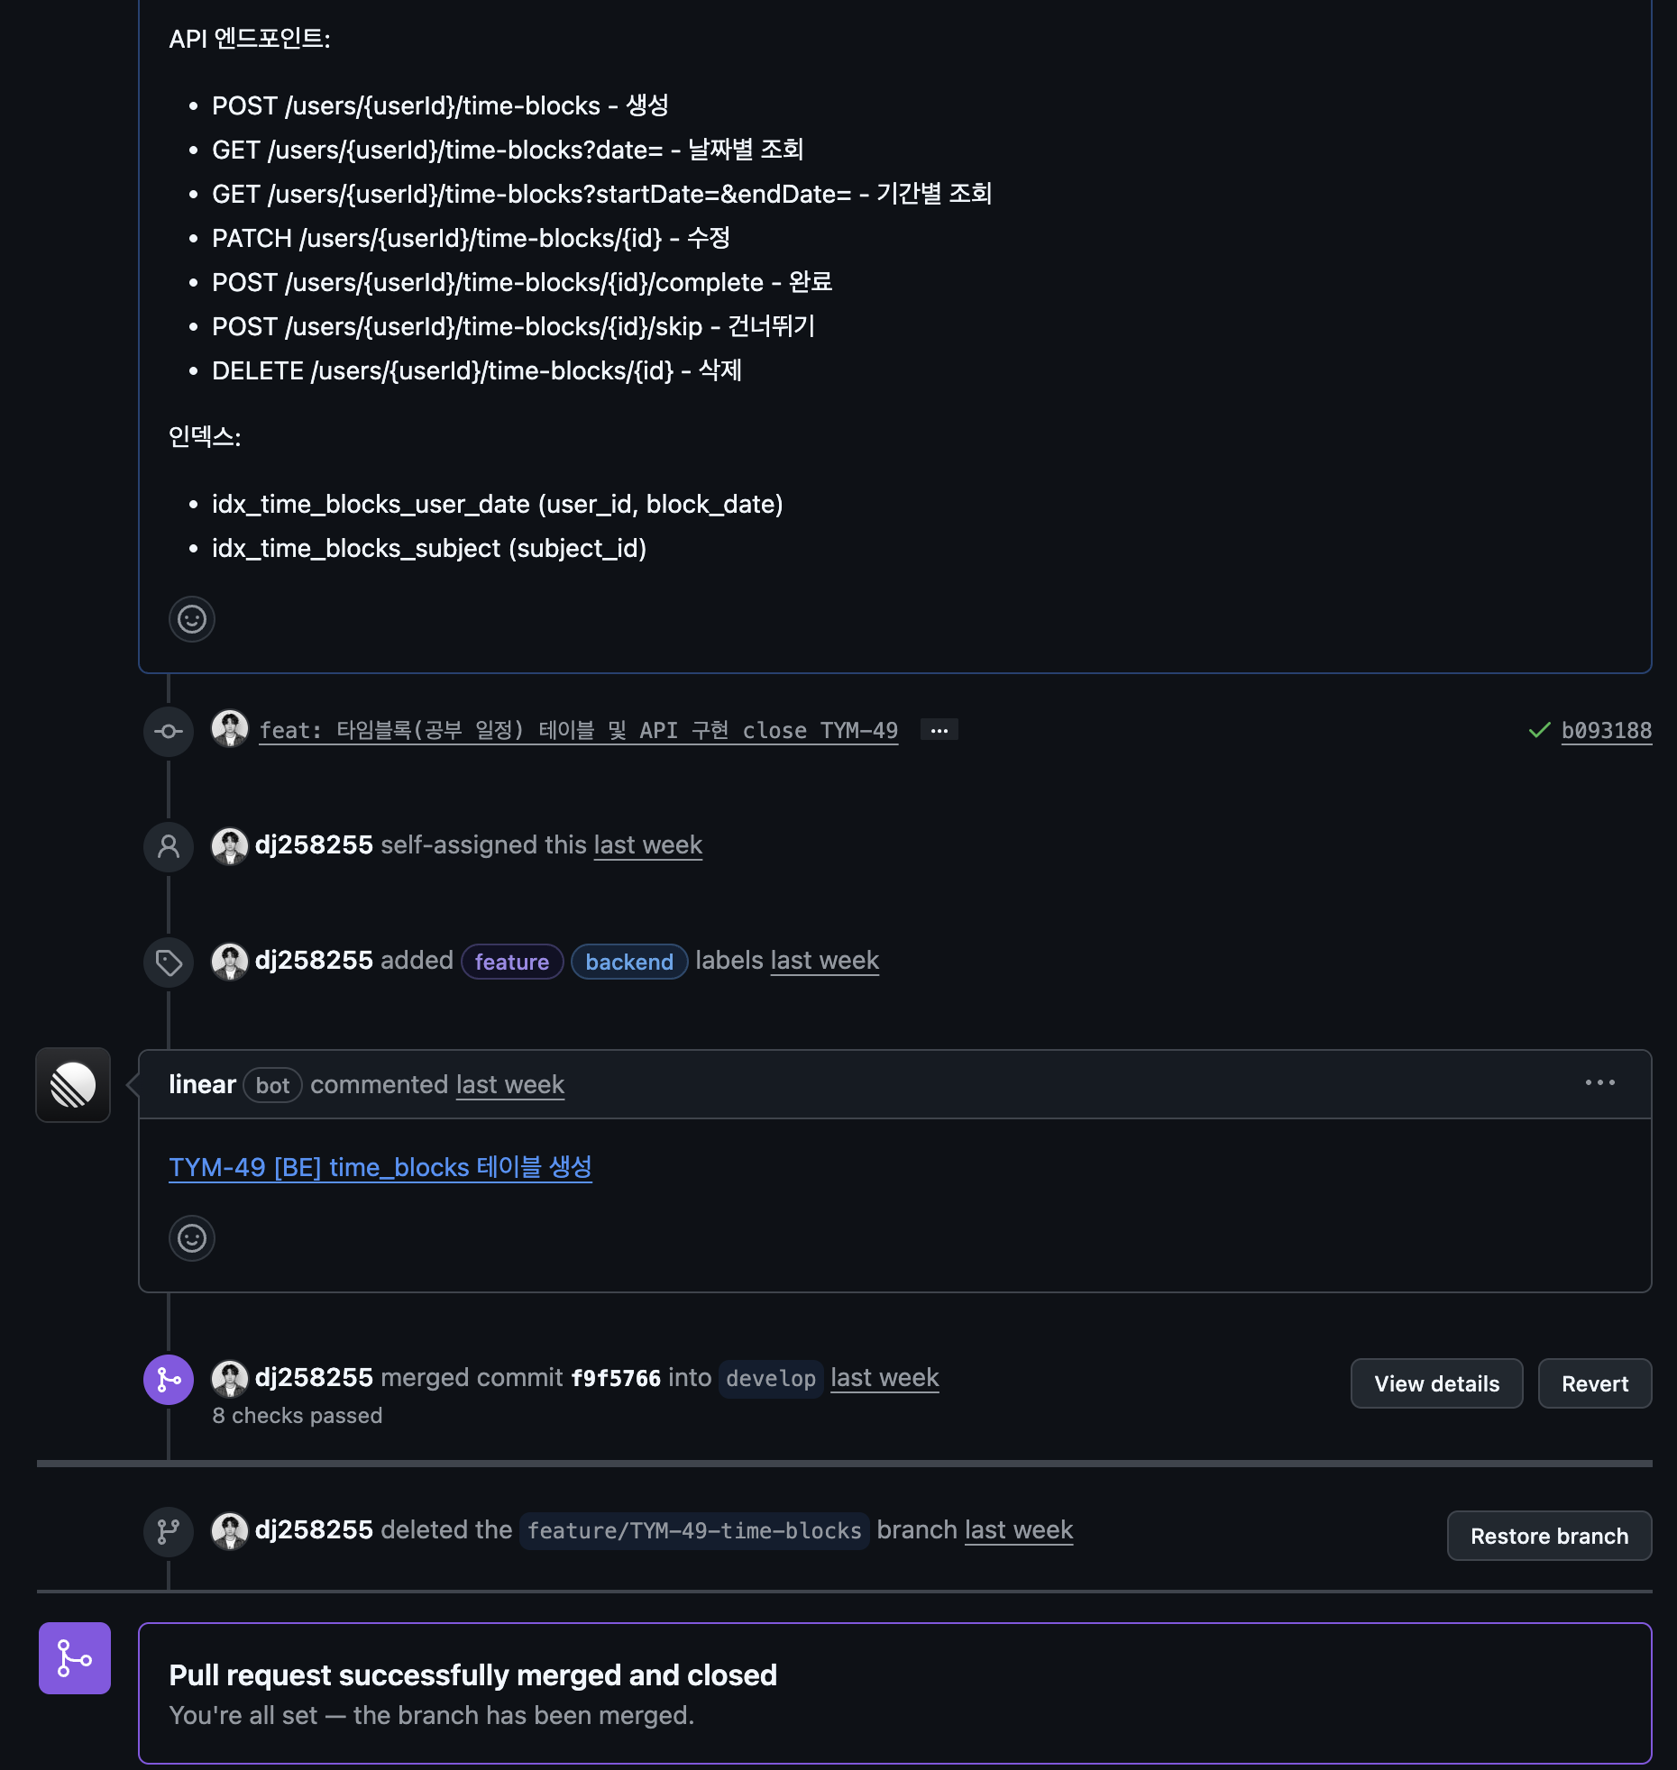Open the kebab menu on the linear comment
This screenshot has width=1677, height=1770.
[1600, 1083]
